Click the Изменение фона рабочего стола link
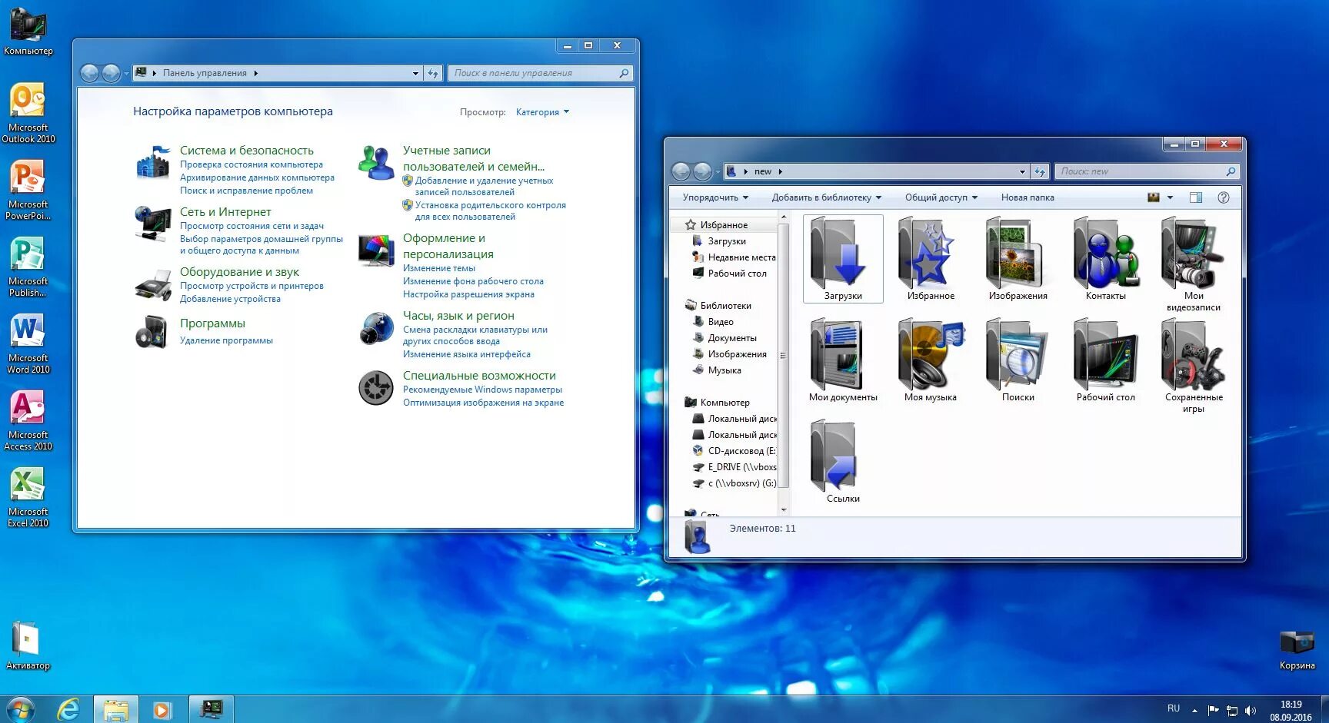The width and height of the screenshot is (1329, 723). 473,281
